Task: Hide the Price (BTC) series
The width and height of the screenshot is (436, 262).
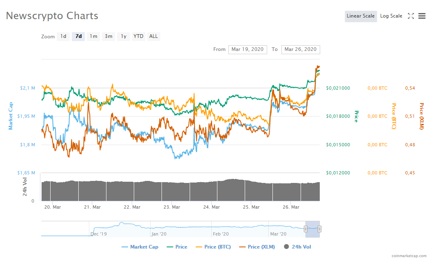Action: [213, 247]
